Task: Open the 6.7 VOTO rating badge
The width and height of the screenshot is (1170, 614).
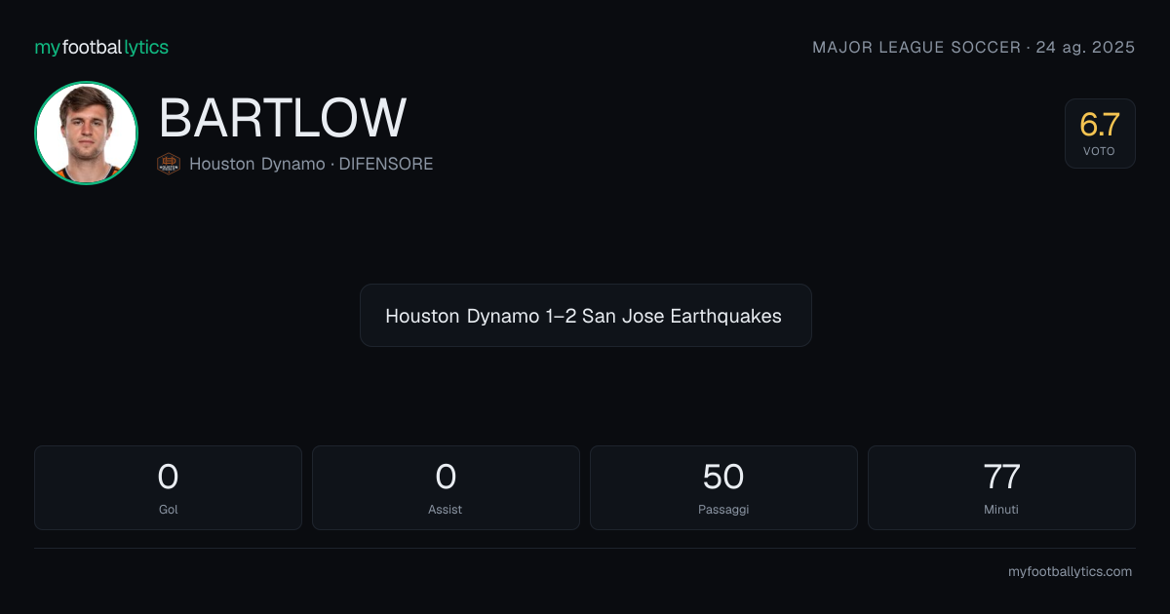Action: tap(1100, 134)
